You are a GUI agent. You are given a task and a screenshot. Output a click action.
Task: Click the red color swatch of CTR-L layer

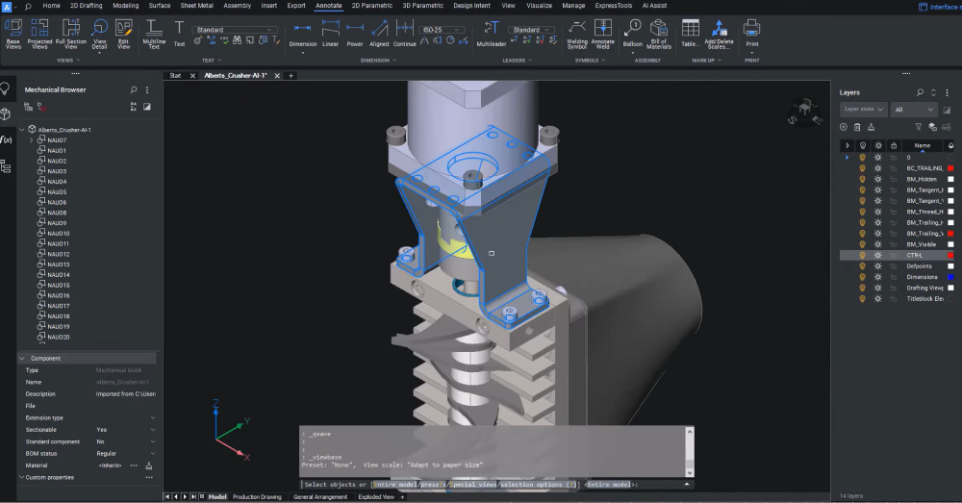pyautogui.click(x=950, y=256)
